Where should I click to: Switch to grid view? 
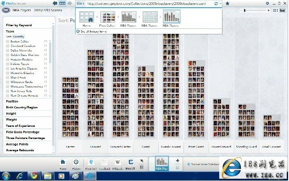point(275,10)
